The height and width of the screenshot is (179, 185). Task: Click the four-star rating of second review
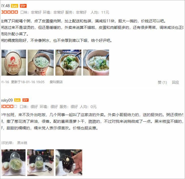tap(9, 106)
